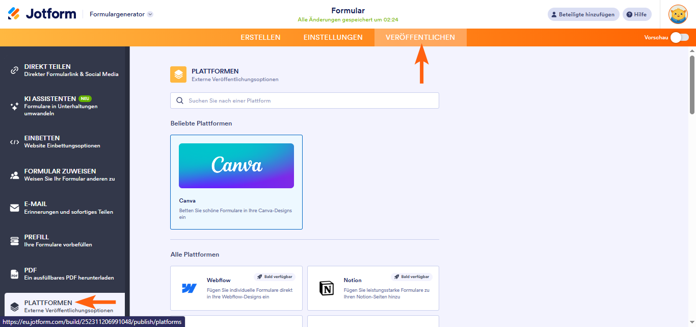Click the Notion logo icon
The width and height of the screenshot is (696, 327).
(x=326, y=288)
